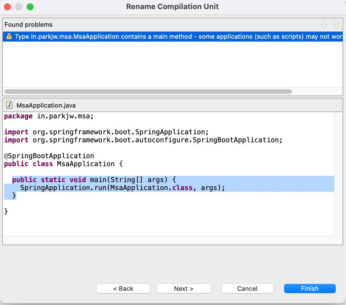Click the highlighted main method signature line
Viewport: 346px width, 305px height.
click(x=94, y=180)
